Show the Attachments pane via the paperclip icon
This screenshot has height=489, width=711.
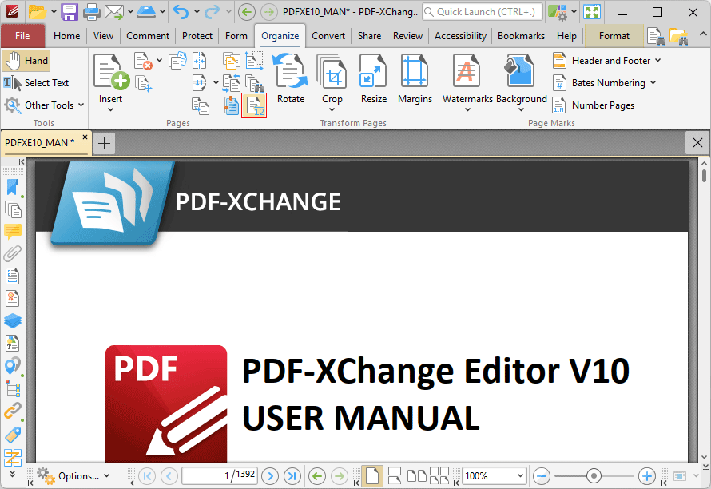[x=13, y=254]
